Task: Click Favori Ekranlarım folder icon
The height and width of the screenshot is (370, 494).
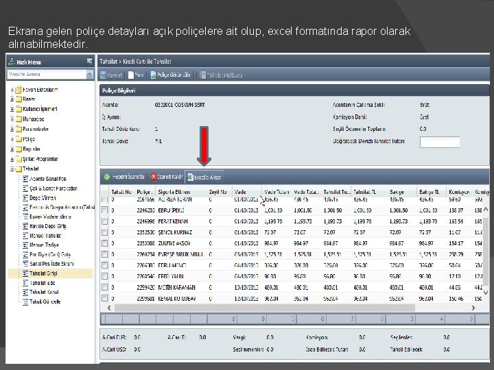Action: click(19, 90)
